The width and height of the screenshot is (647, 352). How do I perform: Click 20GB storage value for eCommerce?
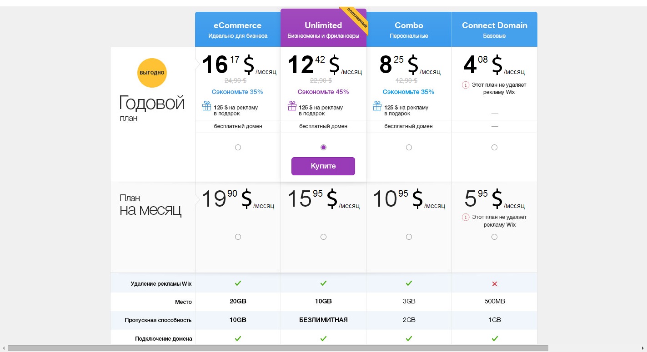[x=238, y=302]
